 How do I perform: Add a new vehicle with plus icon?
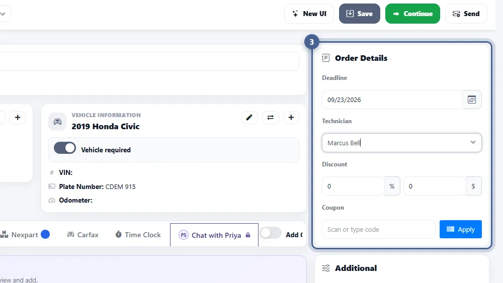point(291,118)
